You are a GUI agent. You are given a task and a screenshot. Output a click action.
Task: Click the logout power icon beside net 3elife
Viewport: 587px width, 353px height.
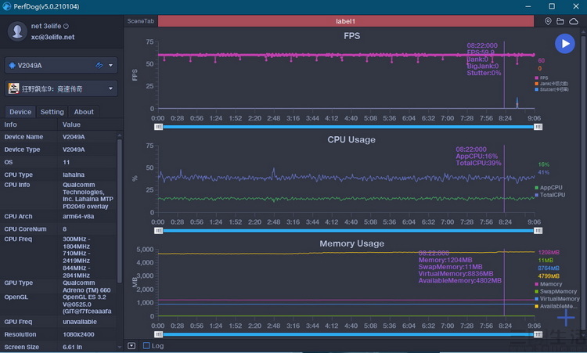66,26
